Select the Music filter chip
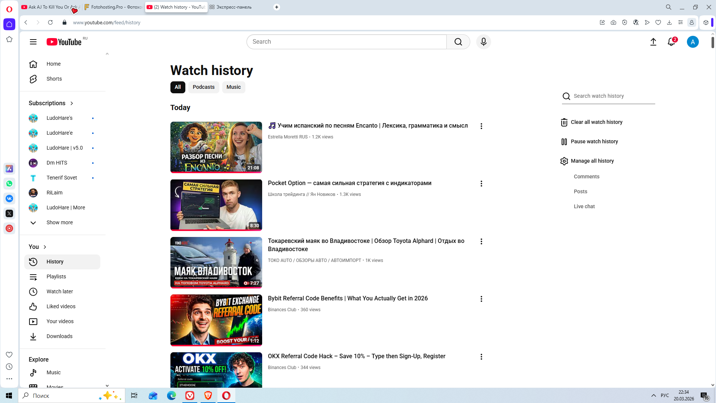The width and height of the screenshot is (716, 403). pos(233,87)
